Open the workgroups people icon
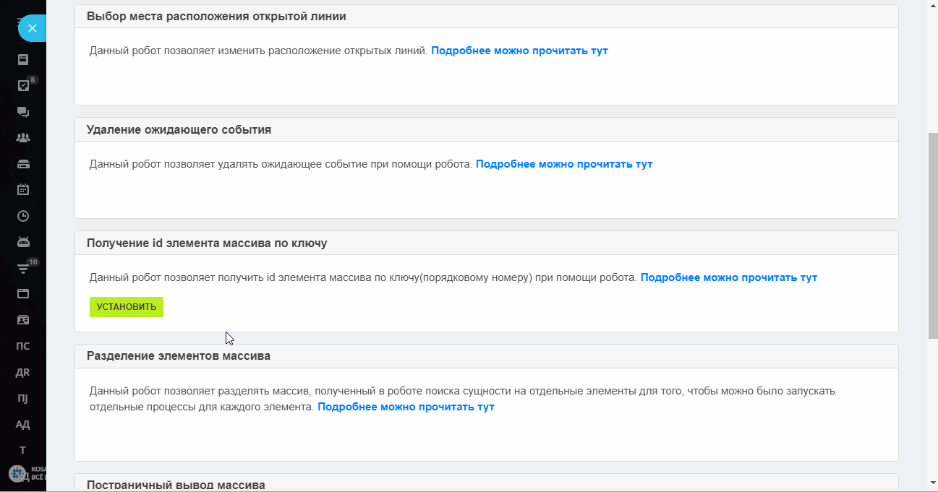Screen dimensions: 938x492 pos(23,137)
